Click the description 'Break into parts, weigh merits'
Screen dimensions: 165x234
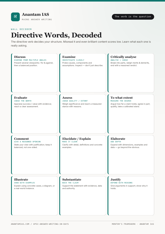click(130, 64)
